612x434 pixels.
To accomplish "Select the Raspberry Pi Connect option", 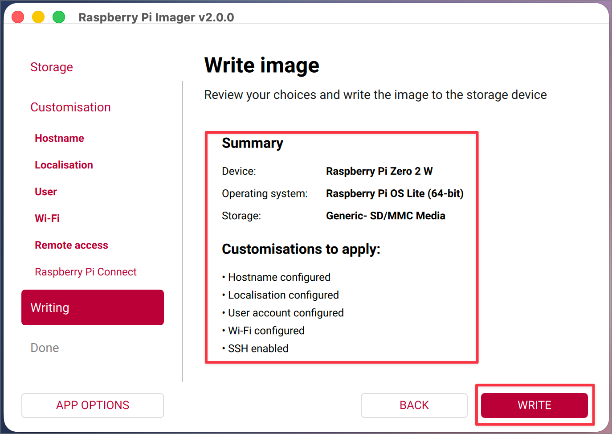I will tap(86, 272).
